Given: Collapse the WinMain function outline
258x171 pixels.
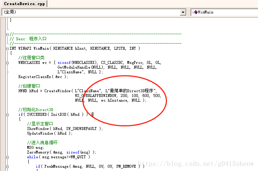Looking at the screenshot, I should 7,49.
